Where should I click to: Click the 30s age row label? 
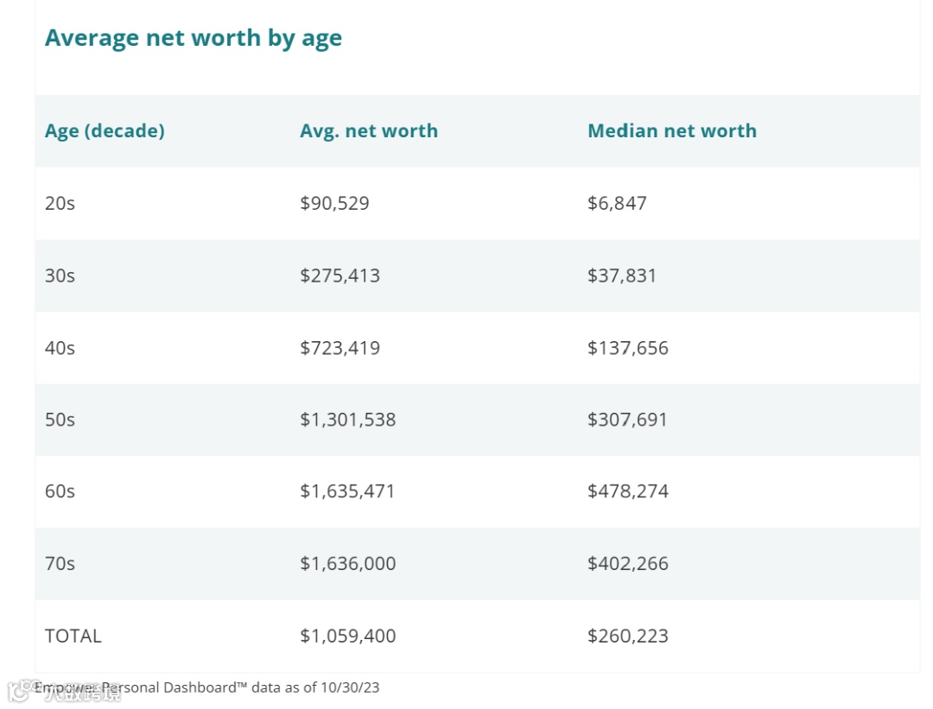pos(60,276)
